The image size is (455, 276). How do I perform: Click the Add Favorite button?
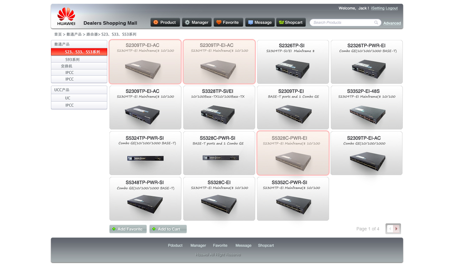pos(128,229)
